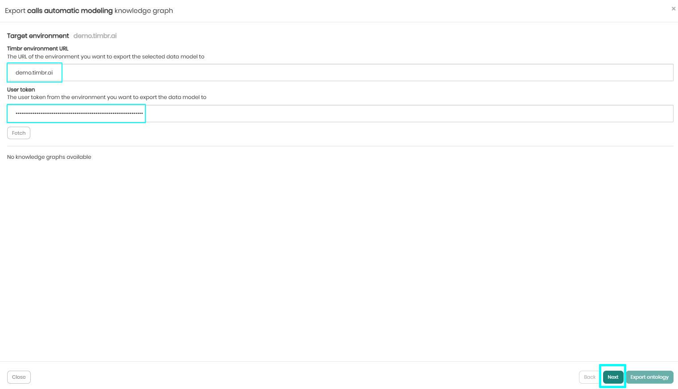
Task: Click the divider line below the Fetch button
Action: pyautogui.click(x=340, y=146)
